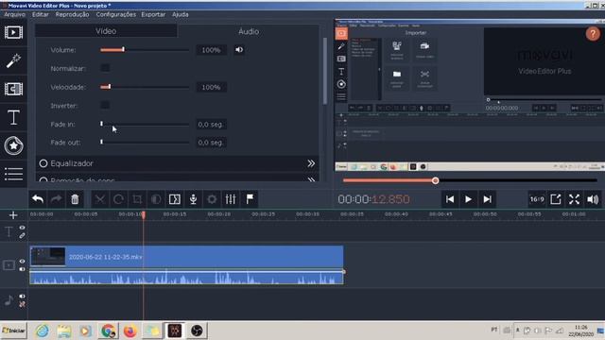Skip to previous frame
Image resolution: width=605 pixels, height=340 pixels.
(450, 199)
